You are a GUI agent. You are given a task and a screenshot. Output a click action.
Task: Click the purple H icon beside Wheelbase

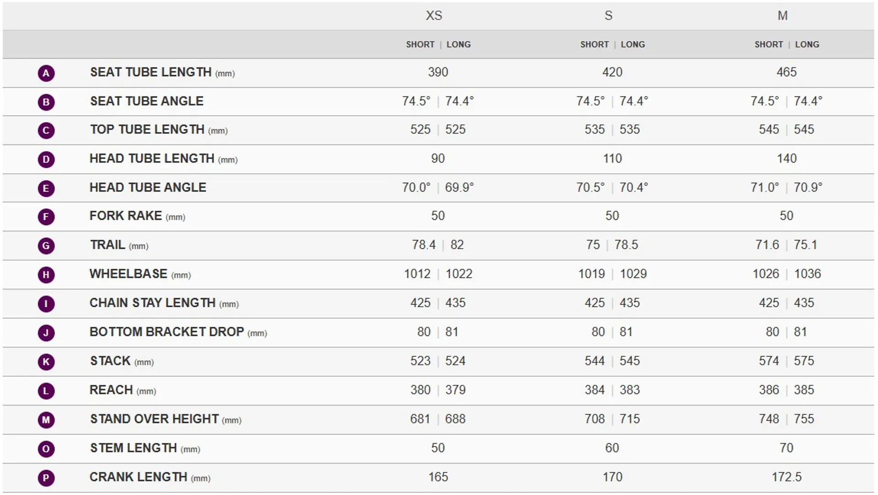(x=46, y=275)
